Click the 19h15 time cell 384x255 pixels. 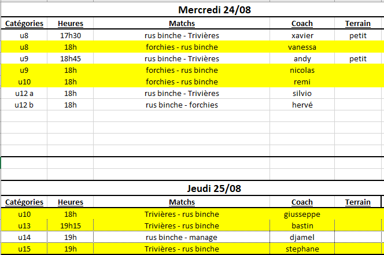pos(71,226)
